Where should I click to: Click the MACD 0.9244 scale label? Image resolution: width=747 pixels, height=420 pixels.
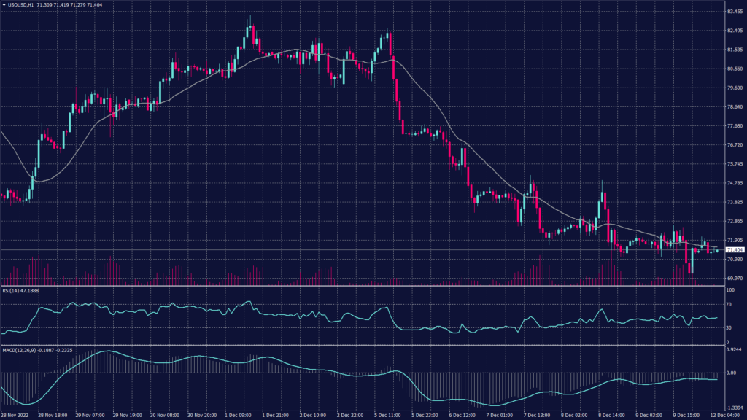point(734,351)
